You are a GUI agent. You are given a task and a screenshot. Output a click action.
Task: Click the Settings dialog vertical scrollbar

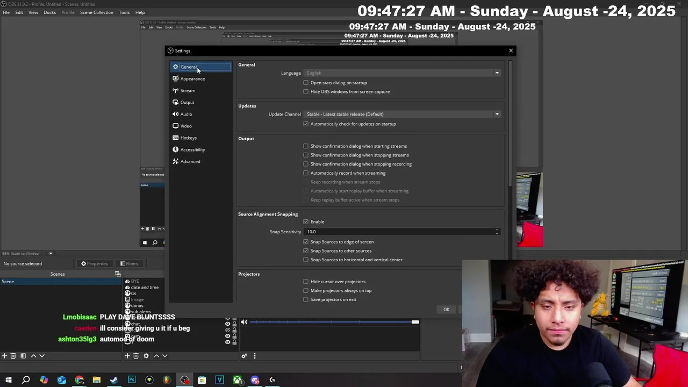click(510, 125)
